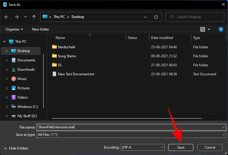Expand the Desktop tree node

tap(7, 51)
